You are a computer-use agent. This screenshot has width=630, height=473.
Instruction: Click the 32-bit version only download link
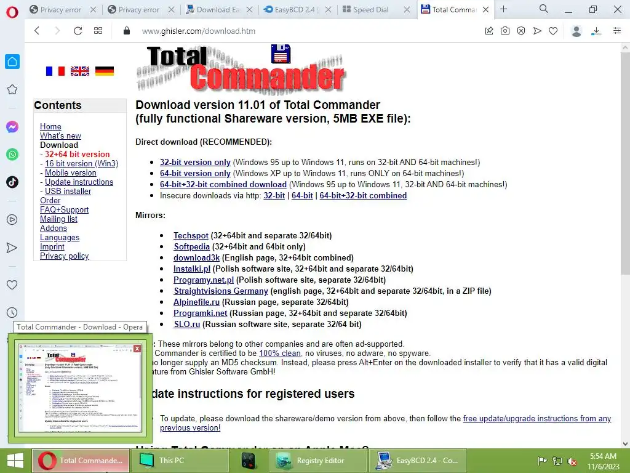(x=195, y=162)
